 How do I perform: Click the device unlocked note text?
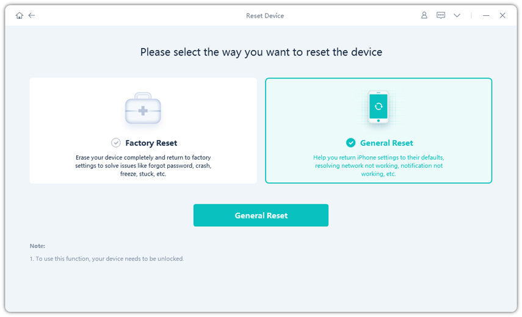click(x=107, y=259)
